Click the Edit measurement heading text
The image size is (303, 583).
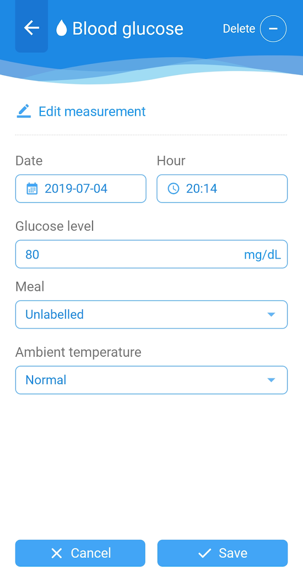(x=92, y=111)
